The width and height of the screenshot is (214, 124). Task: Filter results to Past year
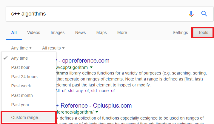[x=29, y=105]
